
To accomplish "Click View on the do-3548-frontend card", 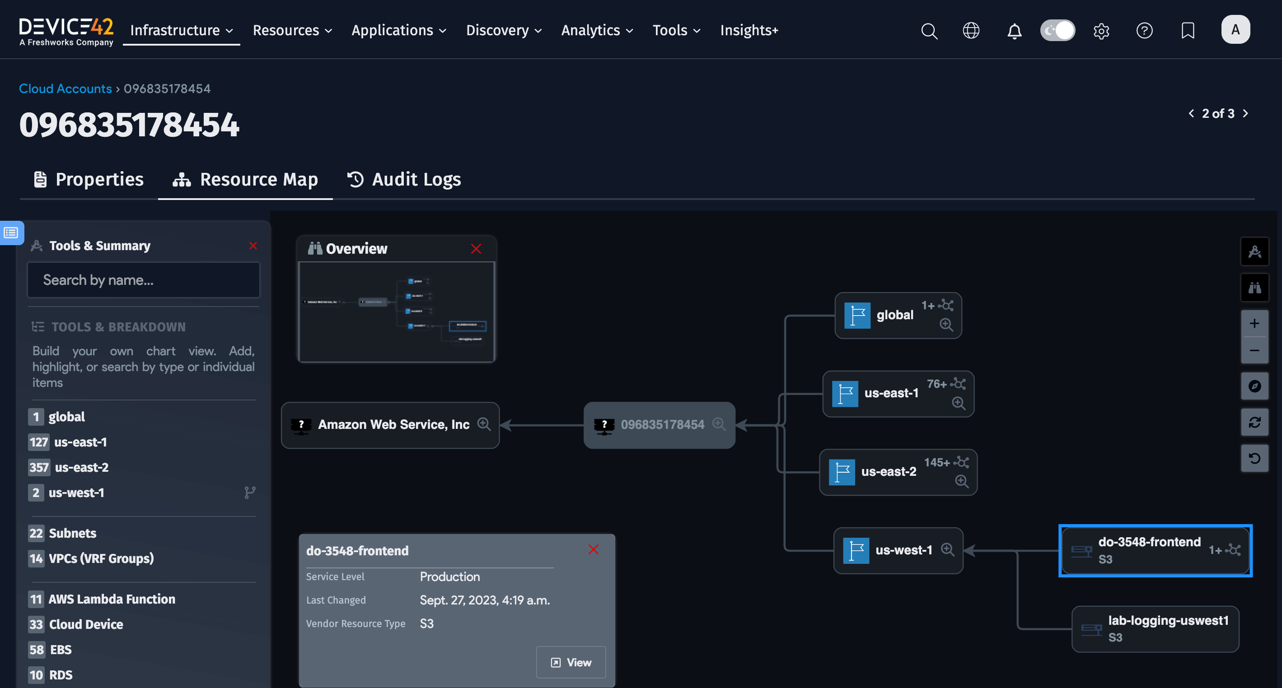I will point(571,662).
